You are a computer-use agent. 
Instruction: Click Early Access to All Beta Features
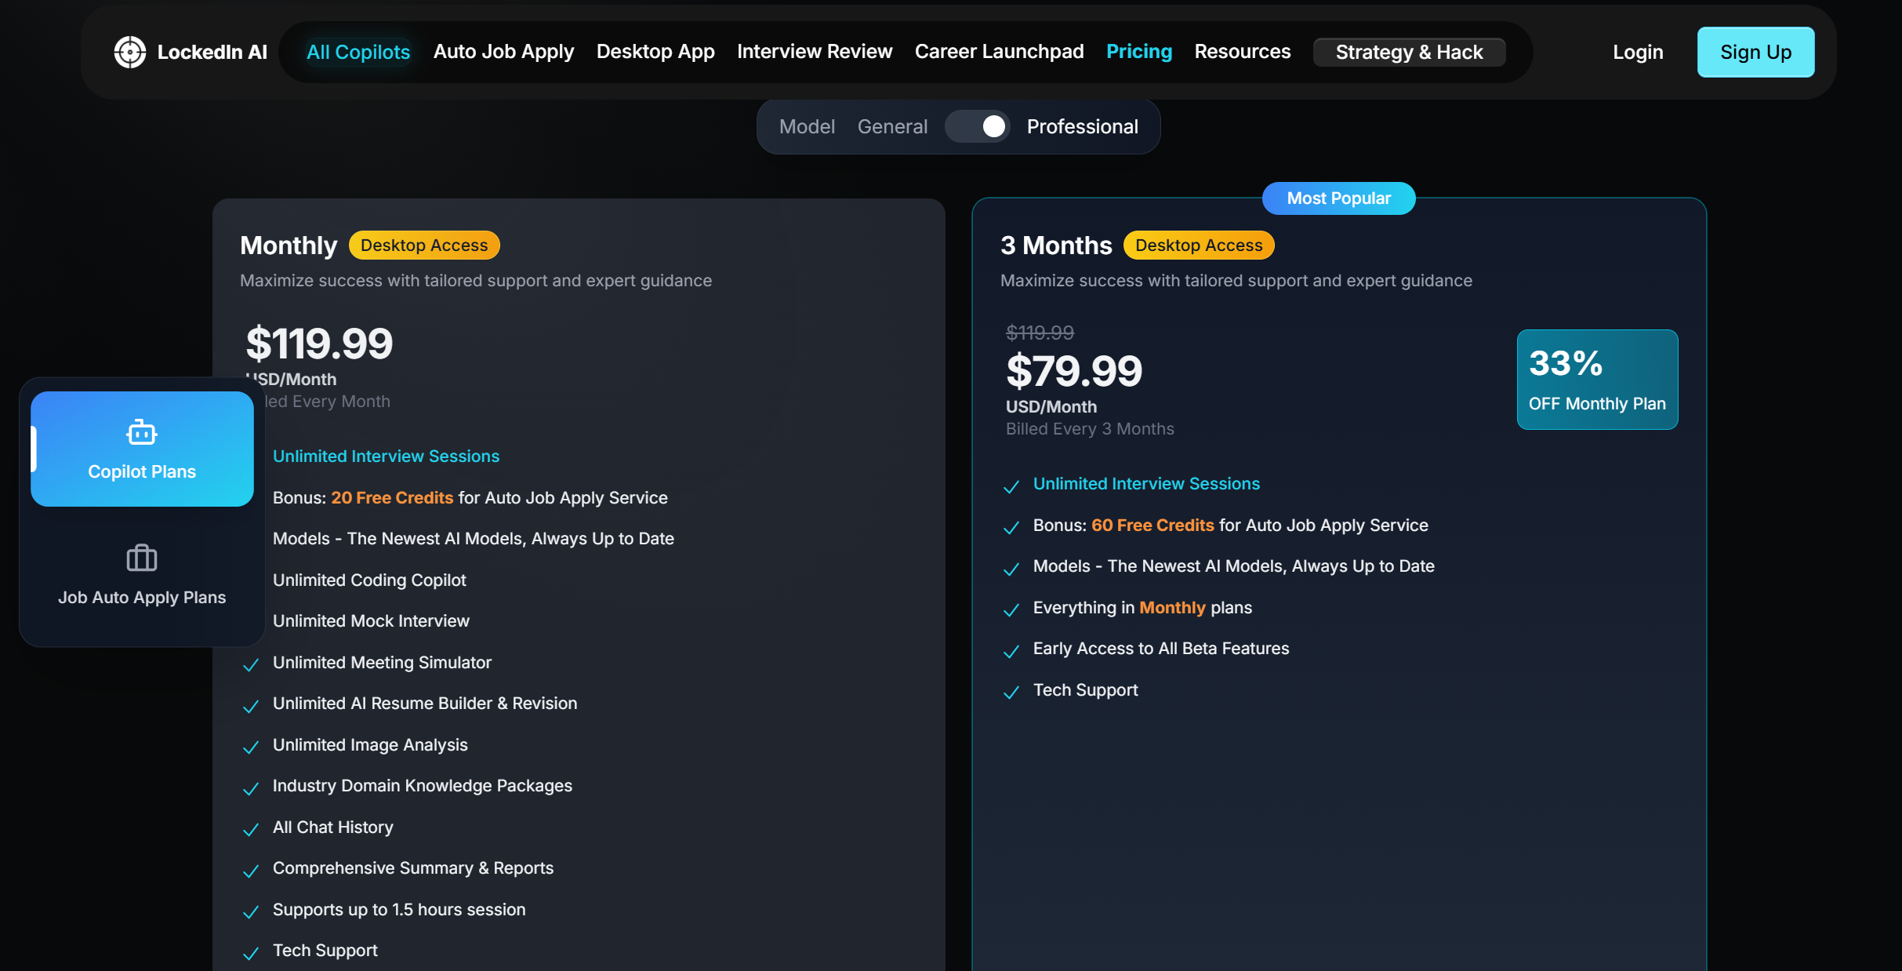coord(1161,649)
